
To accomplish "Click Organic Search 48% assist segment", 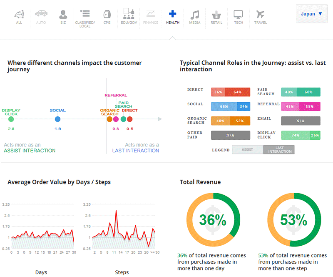I will pos(221,121).
